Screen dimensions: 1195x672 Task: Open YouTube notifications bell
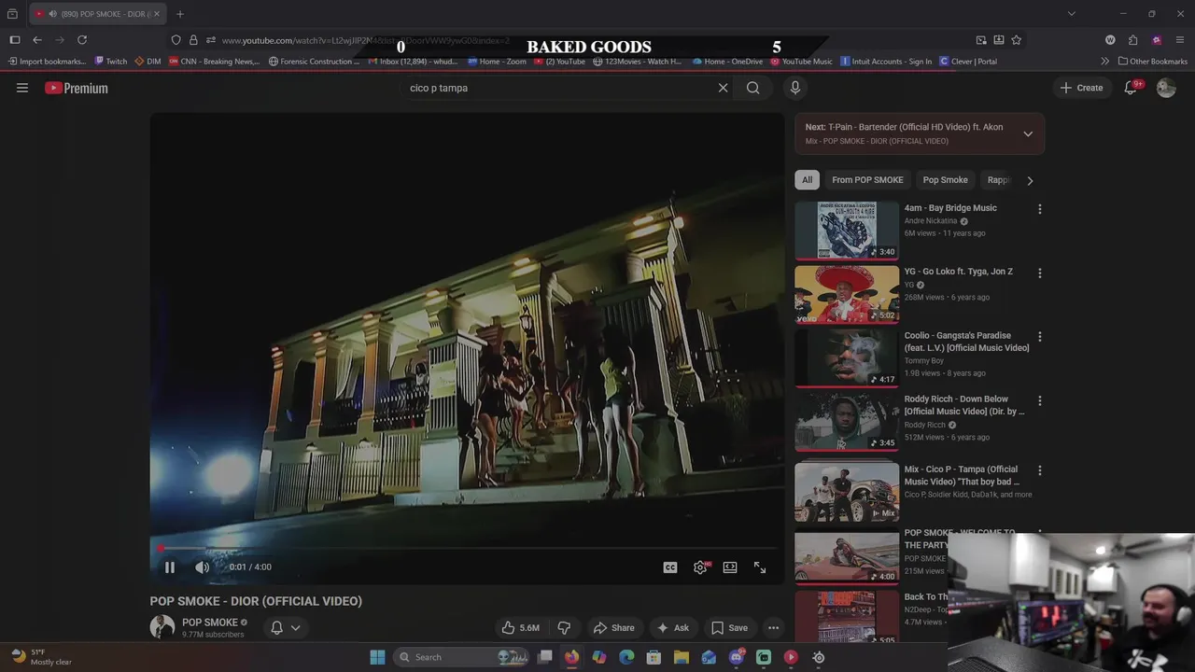point(1131,88)
